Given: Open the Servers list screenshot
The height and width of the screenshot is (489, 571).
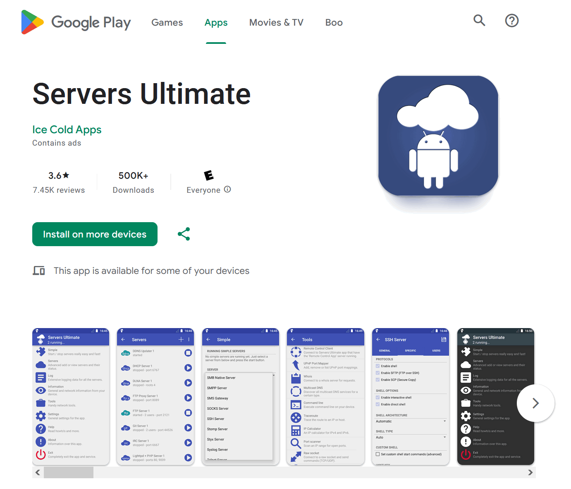Looking at the screenshot, I should pyautogui.click(x=155, y=397).
